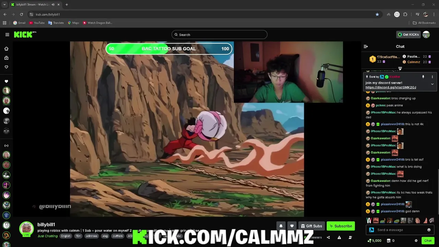The image size is (439, 247).
Task: Select the recommended channels broadcast icon
Action: [x=6, y=145]
